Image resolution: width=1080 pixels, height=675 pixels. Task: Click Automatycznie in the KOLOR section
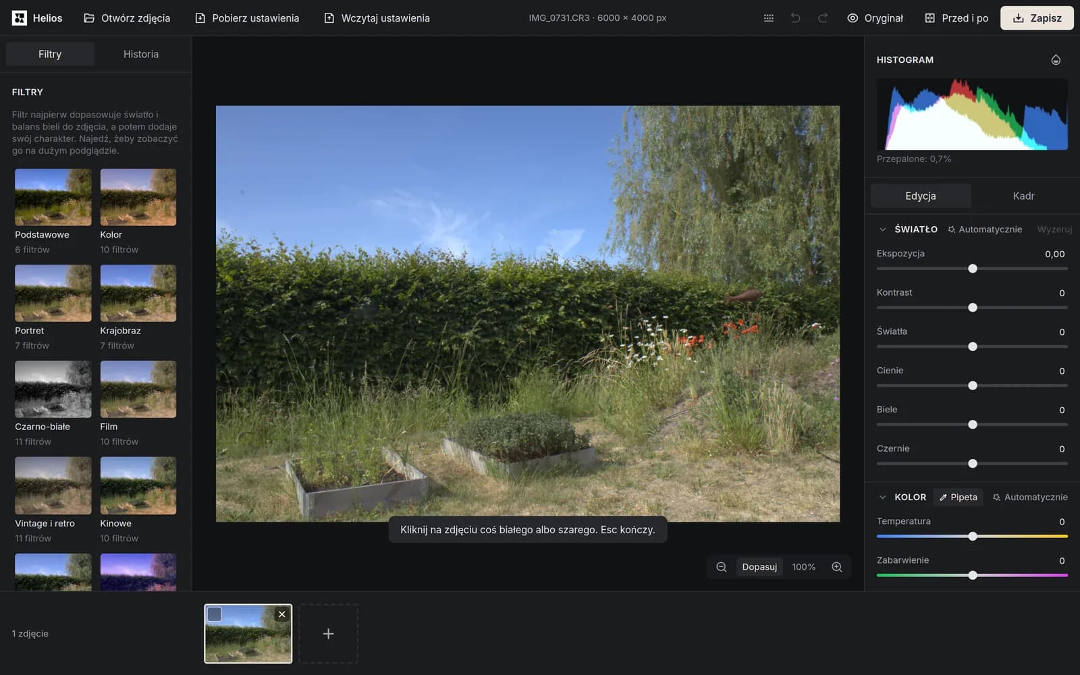point(1030,497)
